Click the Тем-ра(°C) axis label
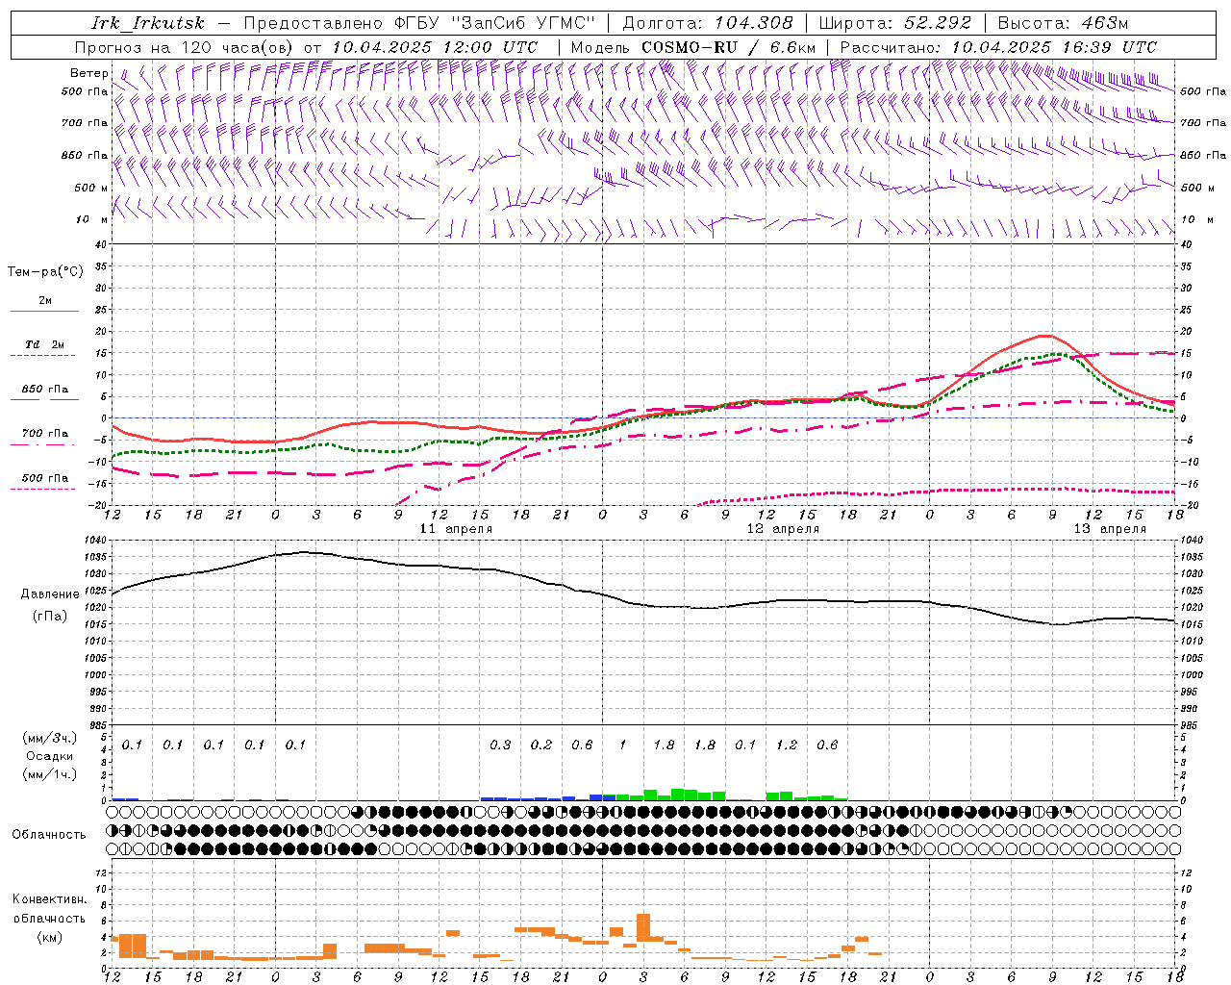Viewport: 1231px width, 985px height. pyautogui.click(x=45, y=272)
